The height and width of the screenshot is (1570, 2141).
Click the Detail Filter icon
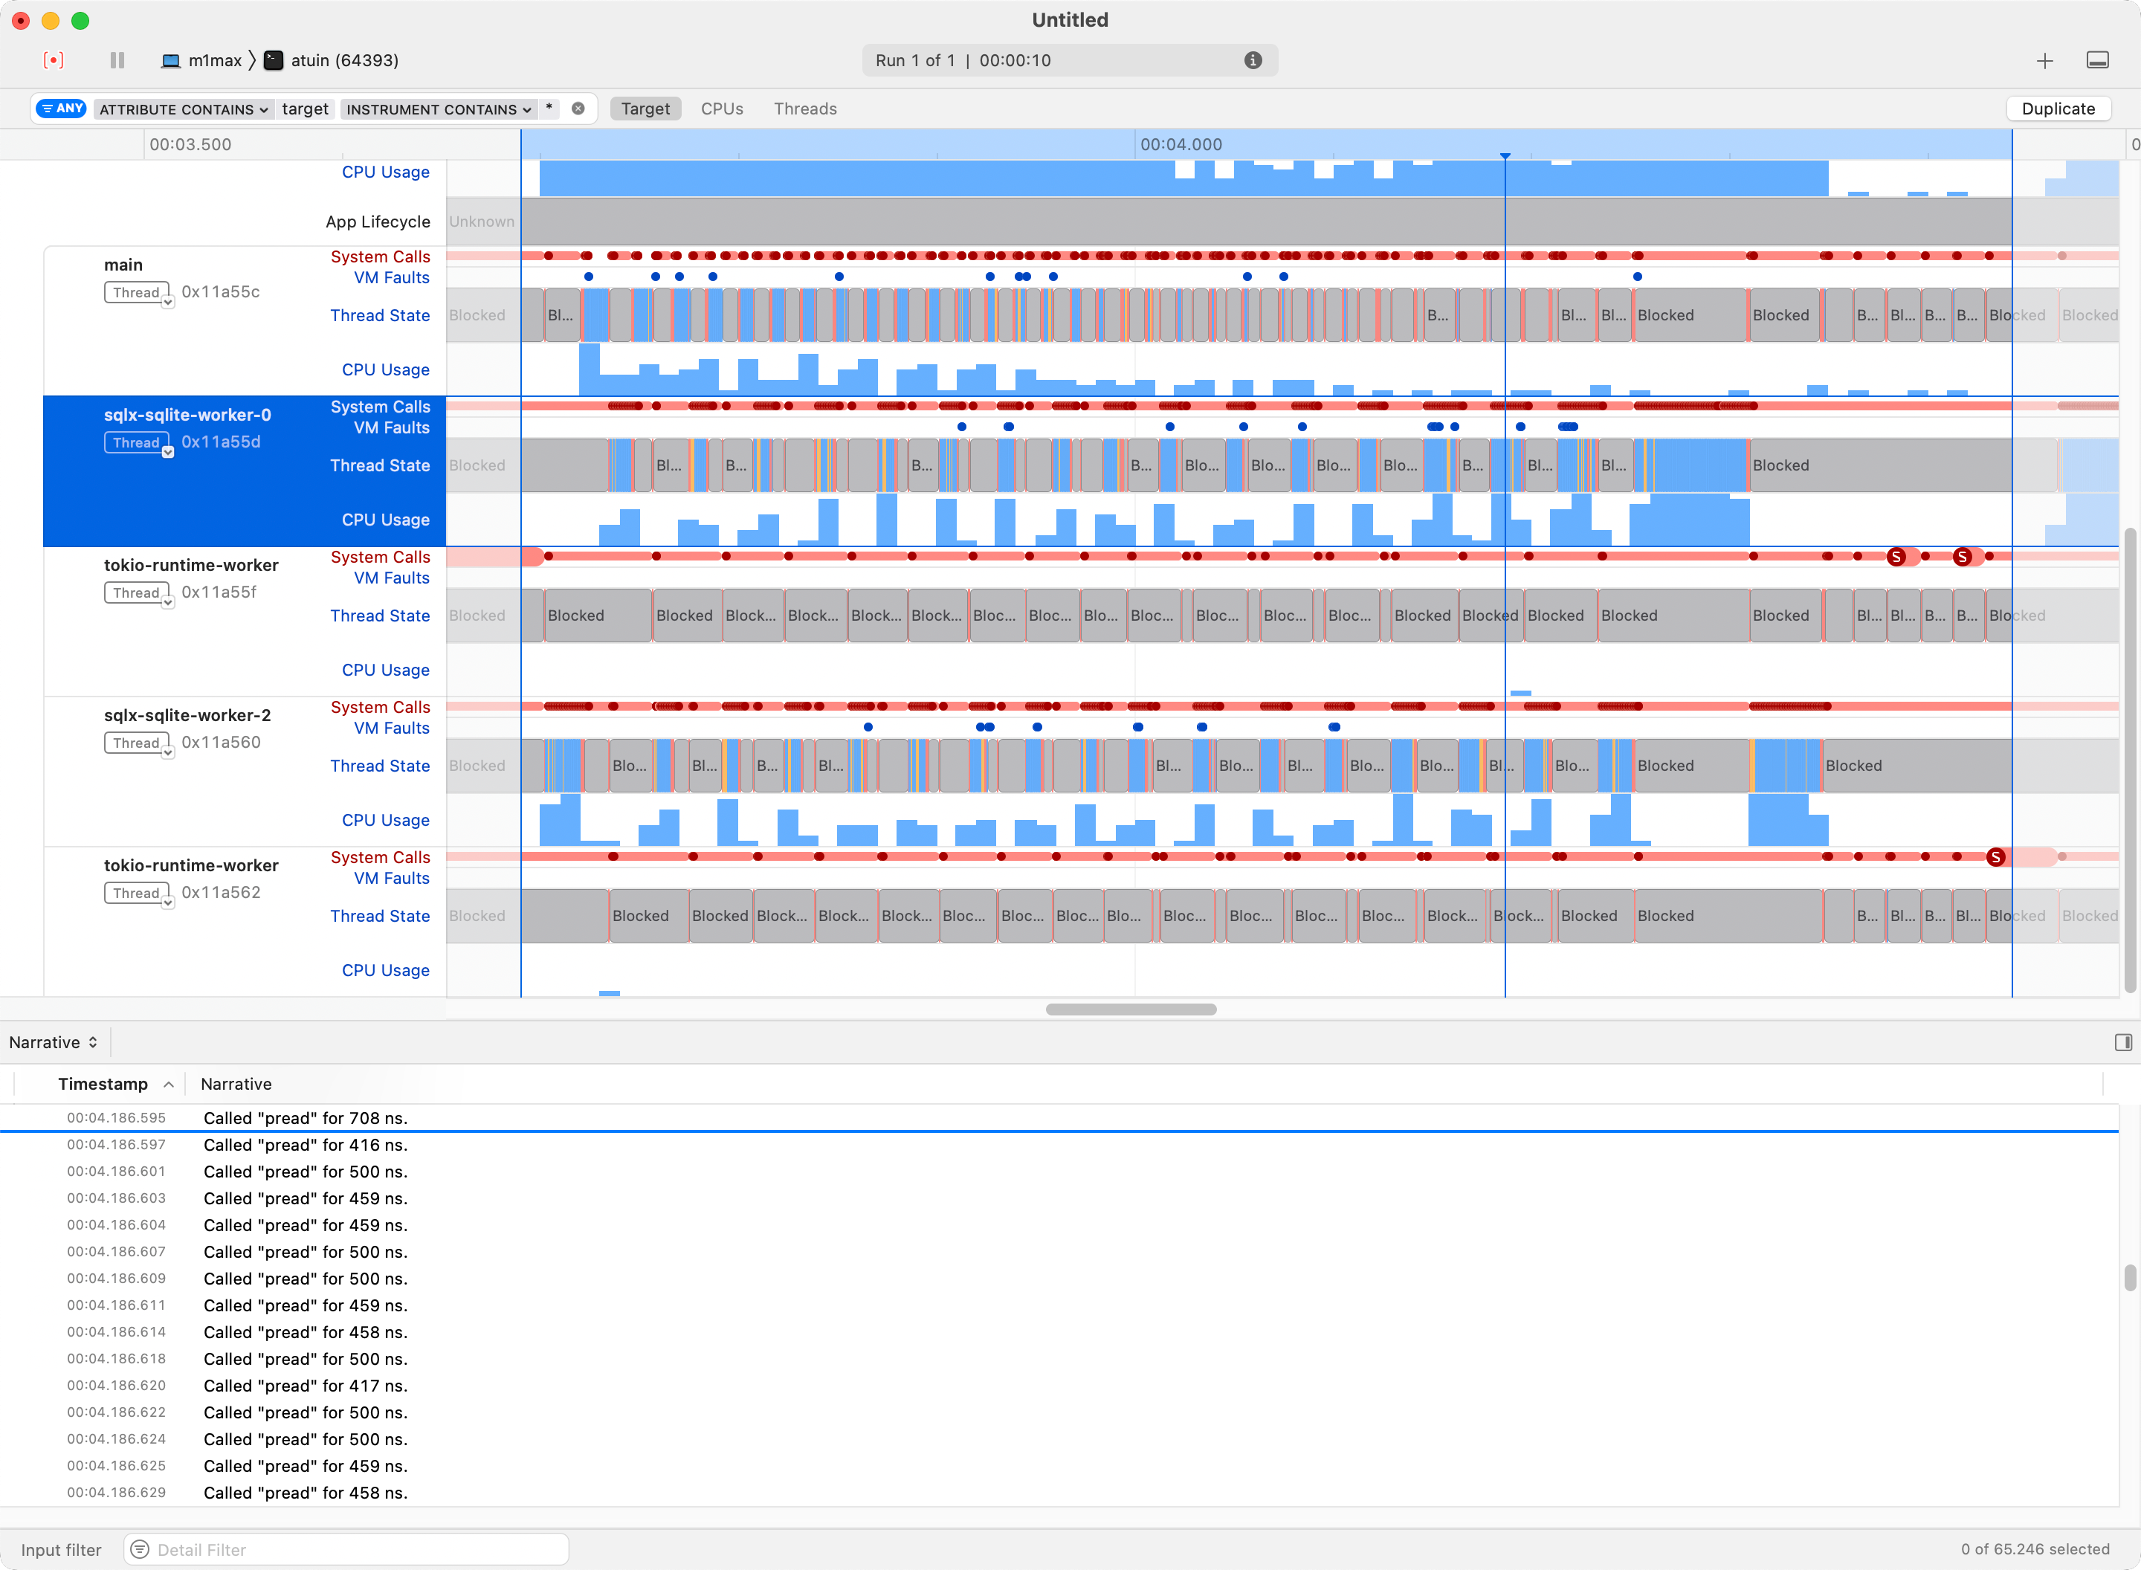point(140,1549)
